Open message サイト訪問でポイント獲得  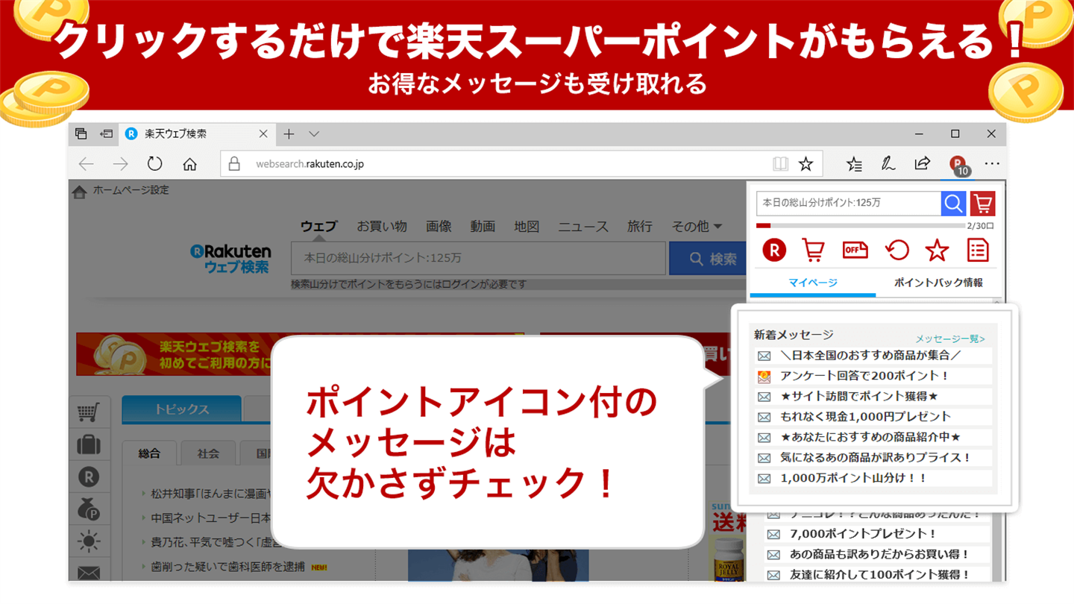click(x=874, y=396)
